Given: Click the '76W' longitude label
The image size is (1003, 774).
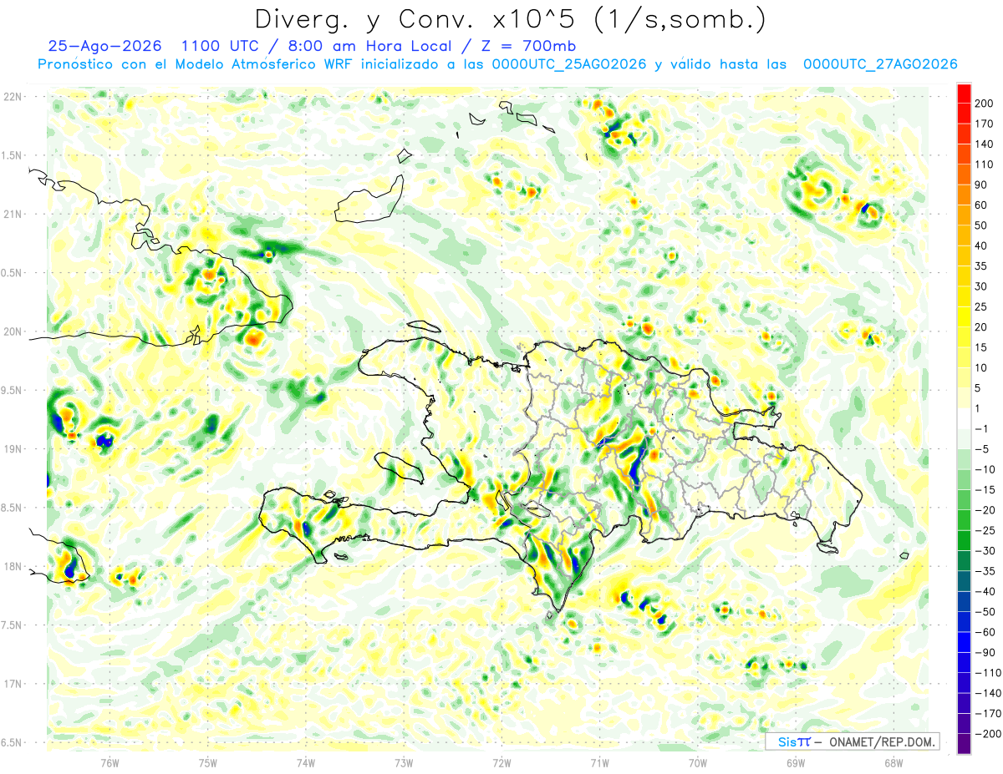Looking at the screenshot, I should click(x=109, y=761).
